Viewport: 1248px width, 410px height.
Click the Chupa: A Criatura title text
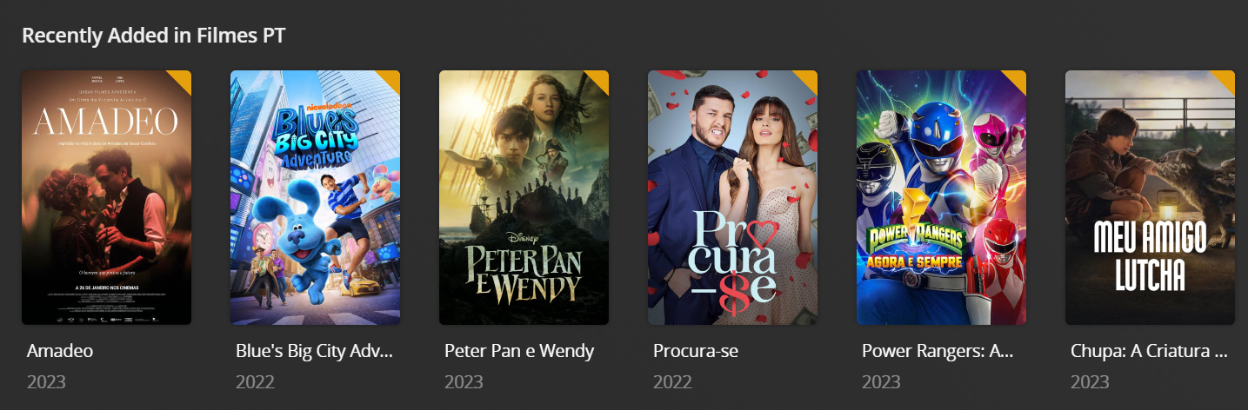point(1149,351)
